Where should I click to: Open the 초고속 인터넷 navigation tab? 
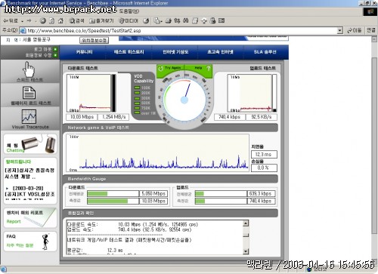tap(220, 52)
